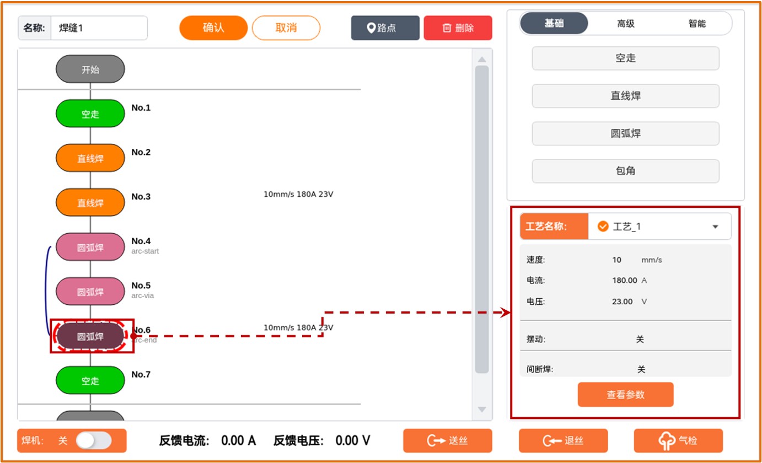This screenshot has height=463, width=762.
Task: Click the 路点 waypoint pin button
Action: 385,28
